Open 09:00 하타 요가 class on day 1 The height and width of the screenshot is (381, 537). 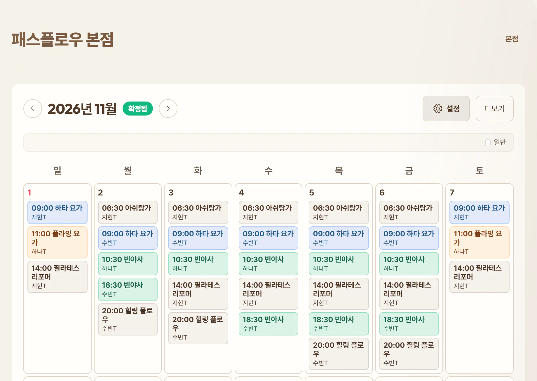pyautogui.click(x=57, y=212)
